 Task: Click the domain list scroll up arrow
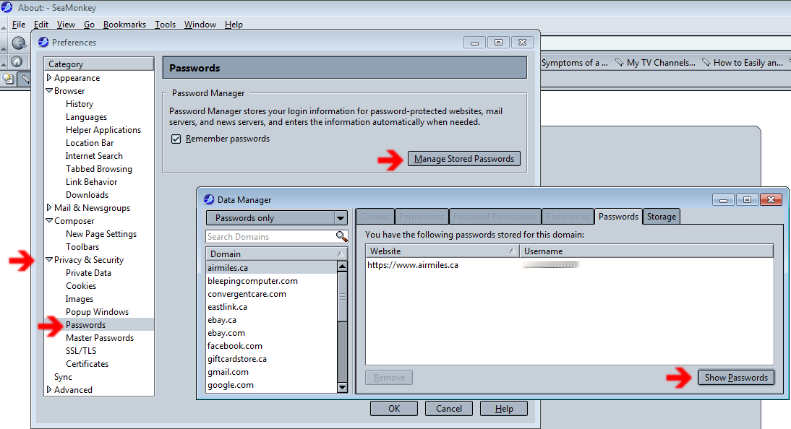(342, 266)
